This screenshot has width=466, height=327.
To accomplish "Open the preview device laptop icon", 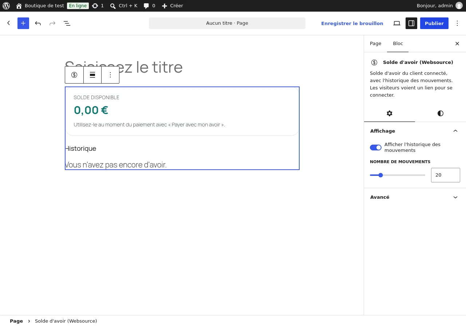I will [397, 23].
